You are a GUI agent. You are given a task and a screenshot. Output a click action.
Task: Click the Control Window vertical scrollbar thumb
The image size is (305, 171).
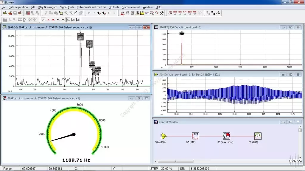tap(300, 130)
